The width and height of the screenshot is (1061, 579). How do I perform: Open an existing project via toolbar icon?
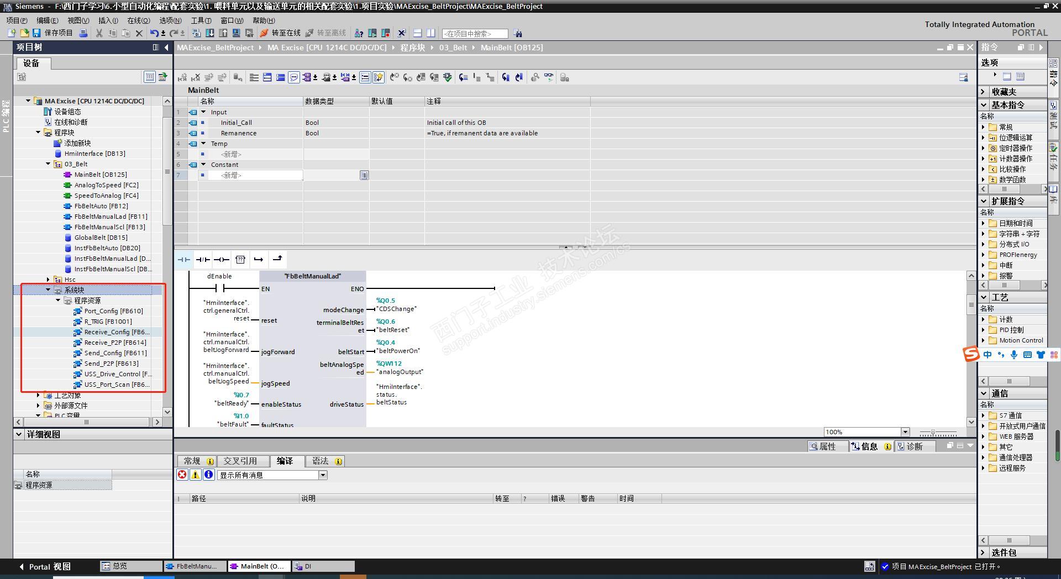pos(24,33)
